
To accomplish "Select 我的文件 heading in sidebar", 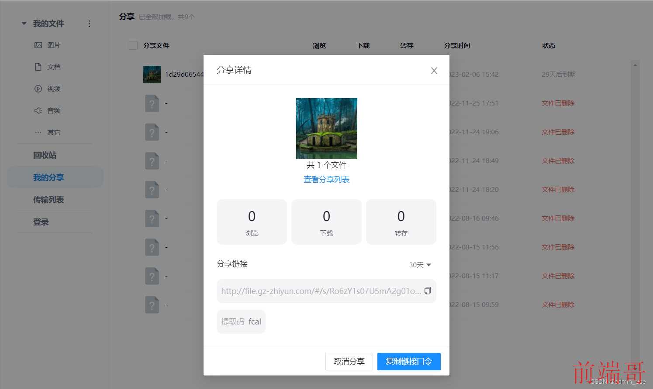I will click(48, 24).
